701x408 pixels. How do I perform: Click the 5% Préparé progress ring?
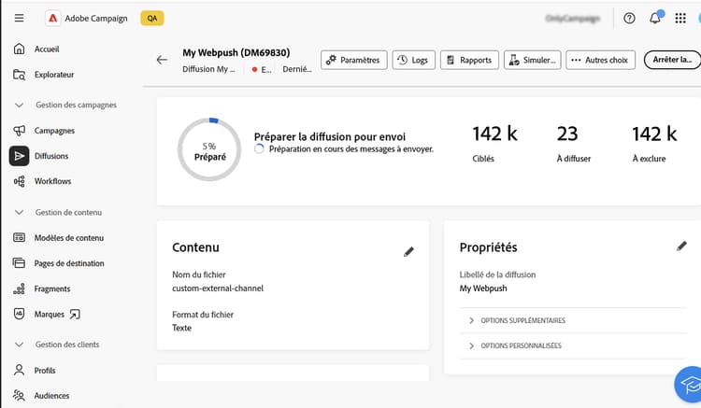(x=209, y=149)
